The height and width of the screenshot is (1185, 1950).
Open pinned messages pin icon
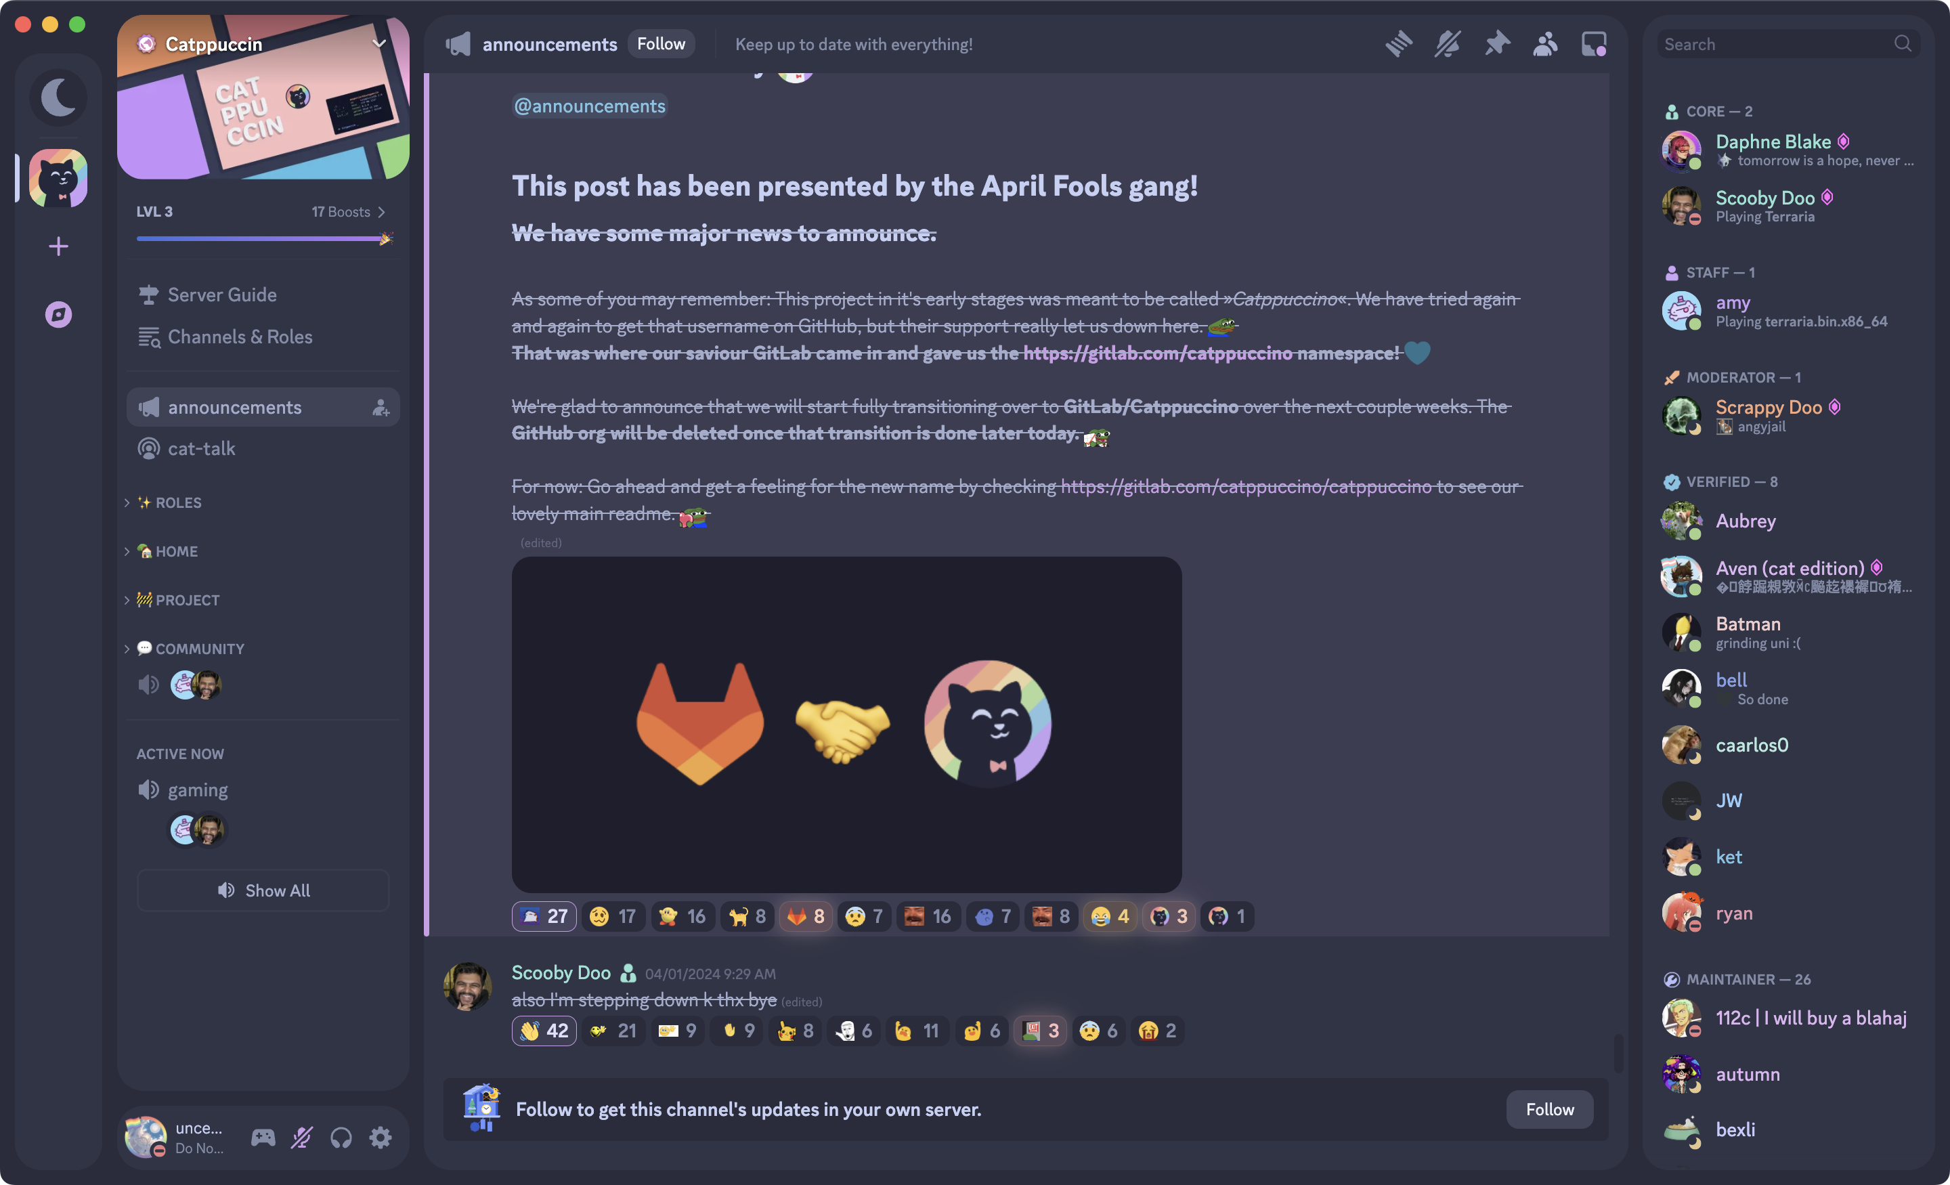point(1496,44)
